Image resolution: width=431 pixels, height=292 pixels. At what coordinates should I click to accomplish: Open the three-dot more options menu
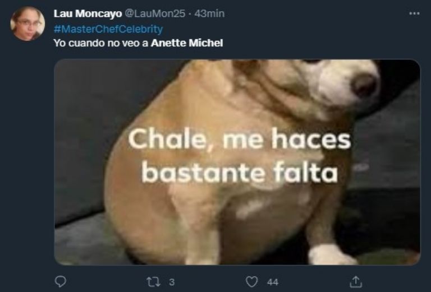[x=414, y=13]
